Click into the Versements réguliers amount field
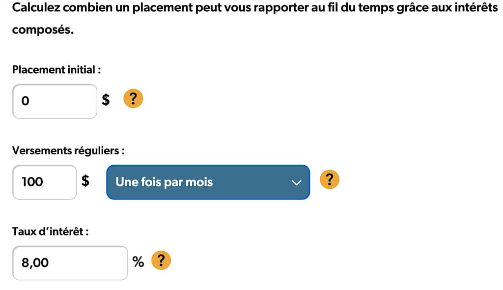This screenshot has width=503, height=290. 45,182
